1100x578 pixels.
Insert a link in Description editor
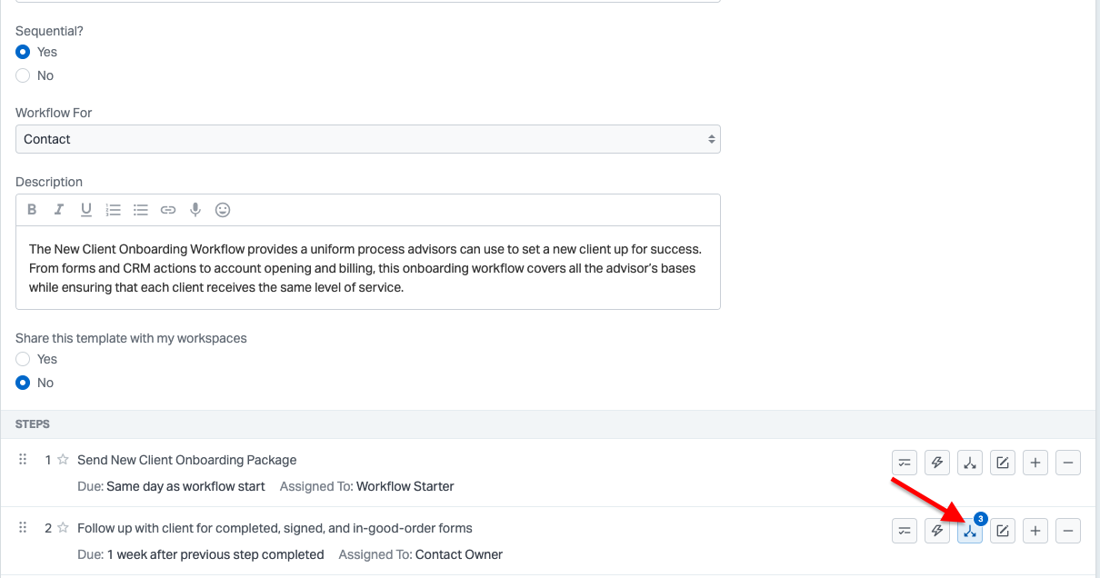coord(168,210)
